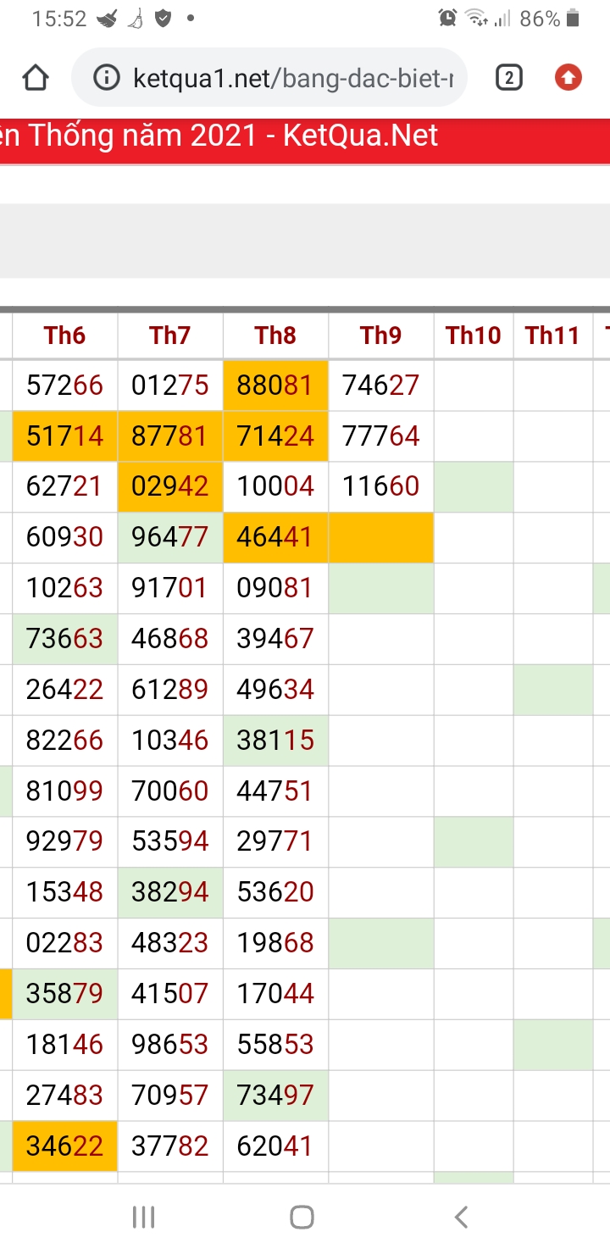
Task: Select the Th11 column header
Action: (552, 336)
